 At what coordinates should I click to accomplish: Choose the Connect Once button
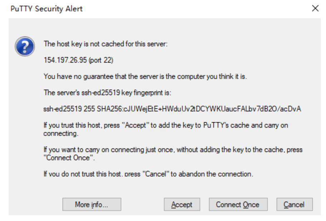pos(238,204)
